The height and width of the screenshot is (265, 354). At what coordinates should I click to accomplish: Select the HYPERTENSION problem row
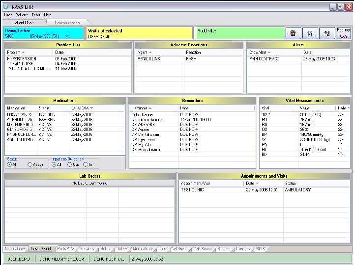(68, 58)
